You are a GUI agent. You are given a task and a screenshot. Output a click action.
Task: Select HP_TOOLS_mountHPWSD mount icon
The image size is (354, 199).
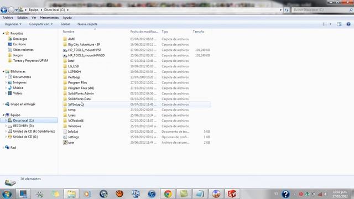[65, 55]
